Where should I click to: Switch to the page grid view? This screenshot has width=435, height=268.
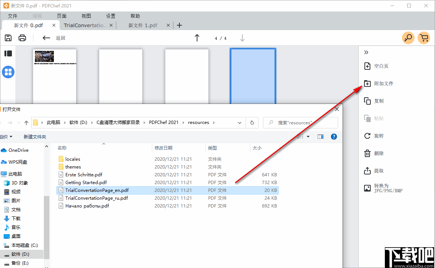coord(8,72)
